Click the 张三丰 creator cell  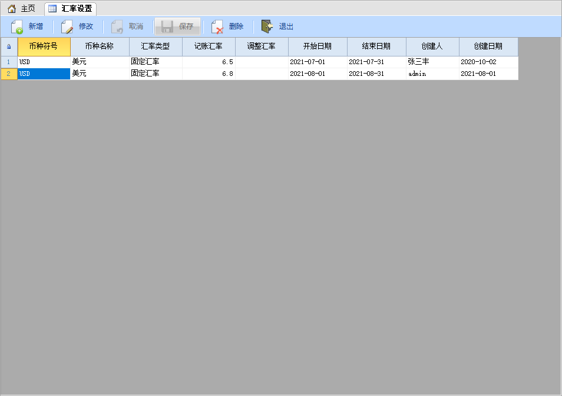tap(432, 62)
